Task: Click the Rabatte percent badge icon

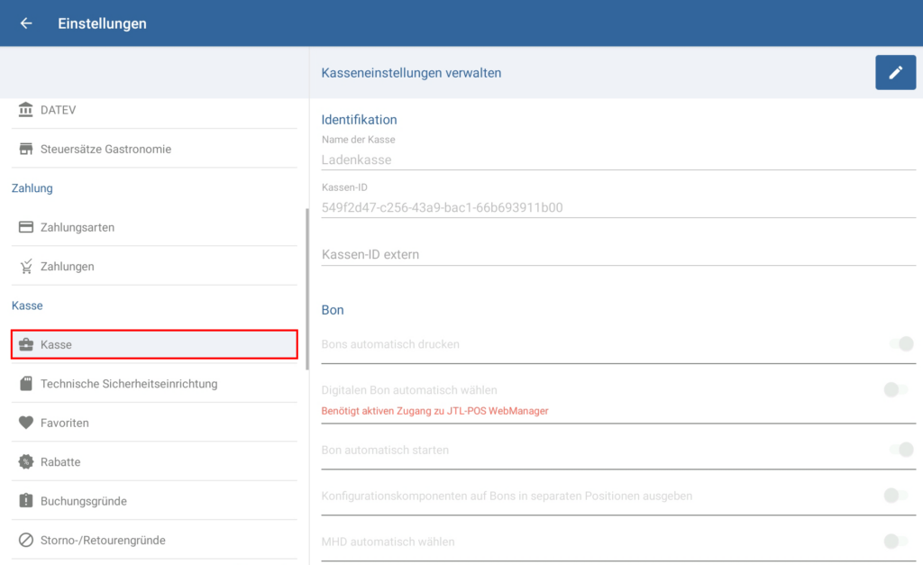Action: point(26,462)
